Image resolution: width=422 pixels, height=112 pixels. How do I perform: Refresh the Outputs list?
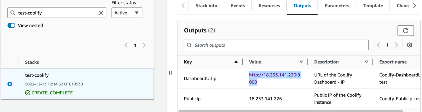click(x=406, y=31)
